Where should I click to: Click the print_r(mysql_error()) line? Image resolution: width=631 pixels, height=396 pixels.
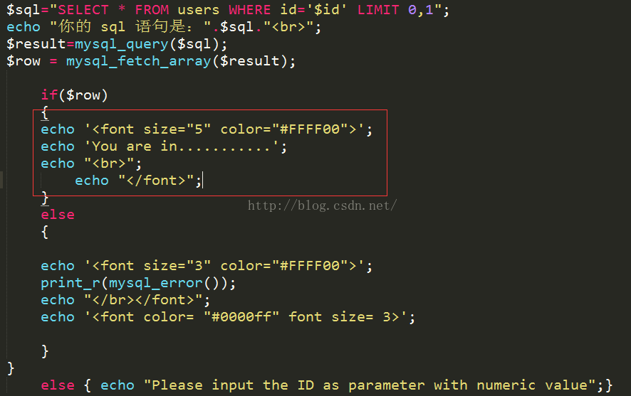click(138, 283)
